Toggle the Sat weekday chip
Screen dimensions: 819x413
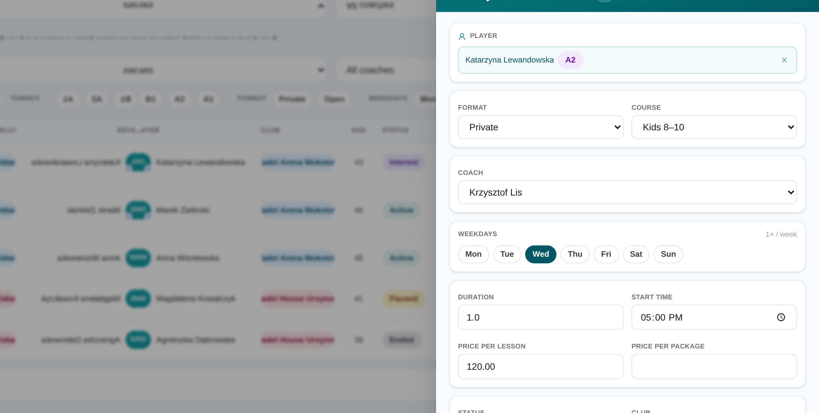(x=636, y=254)
